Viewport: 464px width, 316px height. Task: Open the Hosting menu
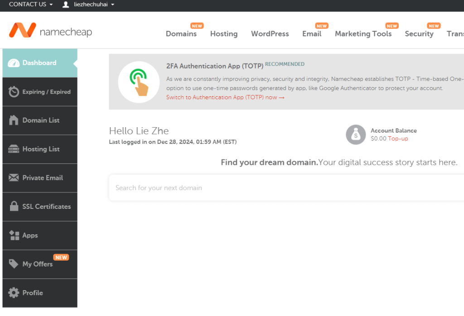224,34
